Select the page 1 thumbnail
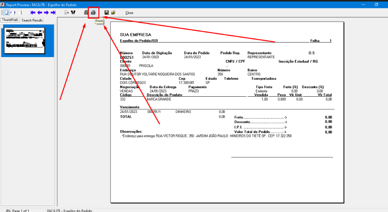The image size is (388, 212). (27, 41)
